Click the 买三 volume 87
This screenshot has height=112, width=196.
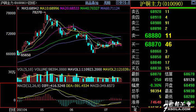(167, 57)
